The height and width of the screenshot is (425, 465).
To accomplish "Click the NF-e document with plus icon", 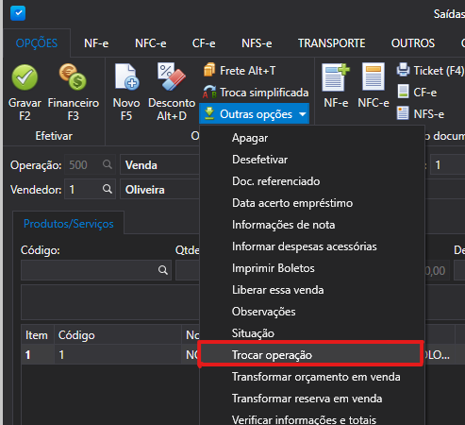I will tap(336, 77).
